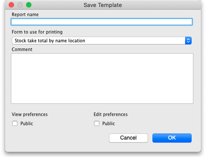The height and width of the screenshot is (157, 206).
Task: Click the Save Template title bar
Action: pos(103,5)
